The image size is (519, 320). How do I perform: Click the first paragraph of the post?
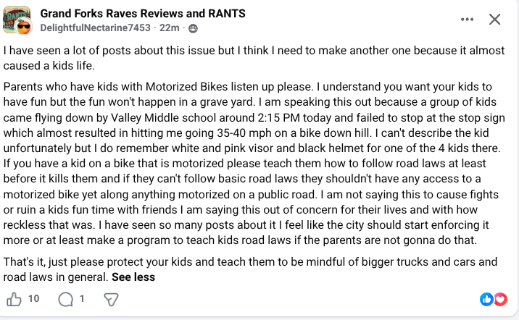pyautogui.click(x=254, y=58)
